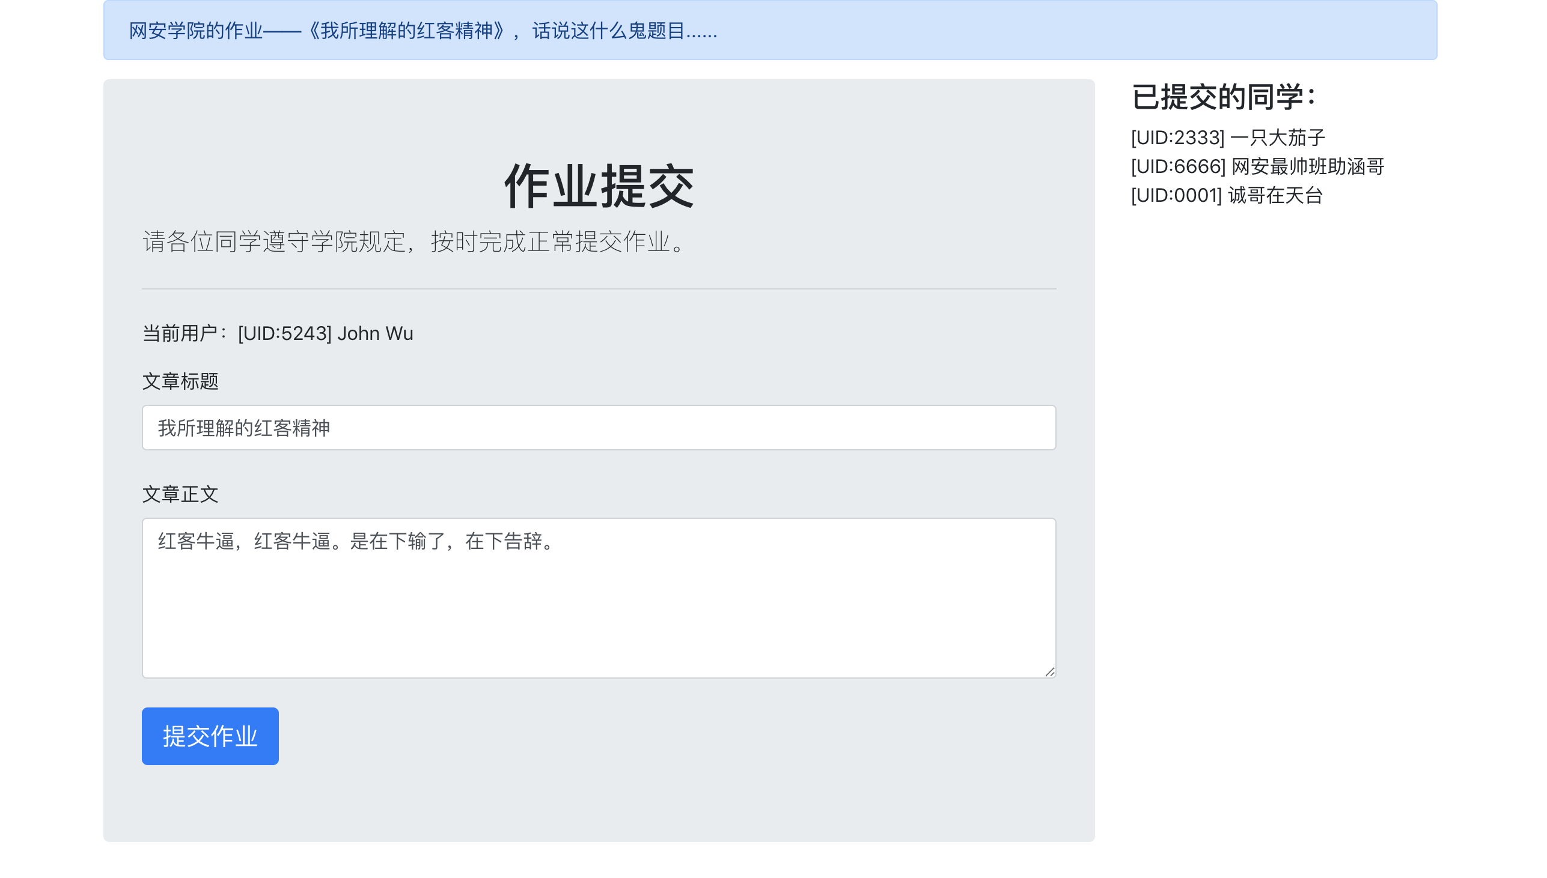This screenshot has height=878, width=1547.
Task: Click submitted user UID:0001 诚哥在天台
Action: [1226, 195]
